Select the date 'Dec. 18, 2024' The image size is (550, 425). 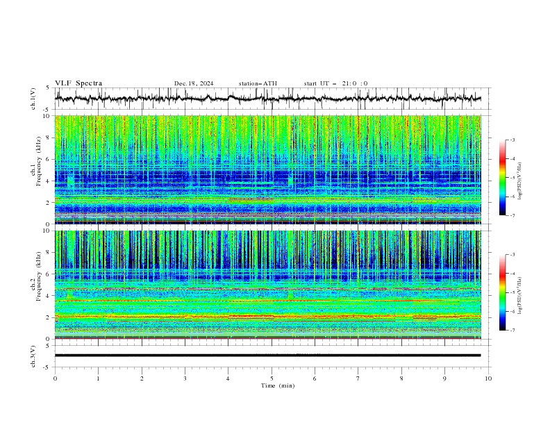click(194, 83)
